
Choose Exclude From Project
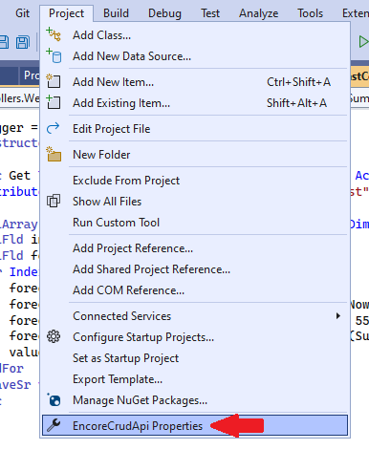click(194, 181)
